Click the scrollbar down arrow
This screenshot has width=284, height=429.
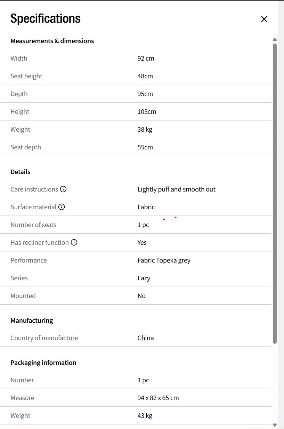(x=275, y=425)
